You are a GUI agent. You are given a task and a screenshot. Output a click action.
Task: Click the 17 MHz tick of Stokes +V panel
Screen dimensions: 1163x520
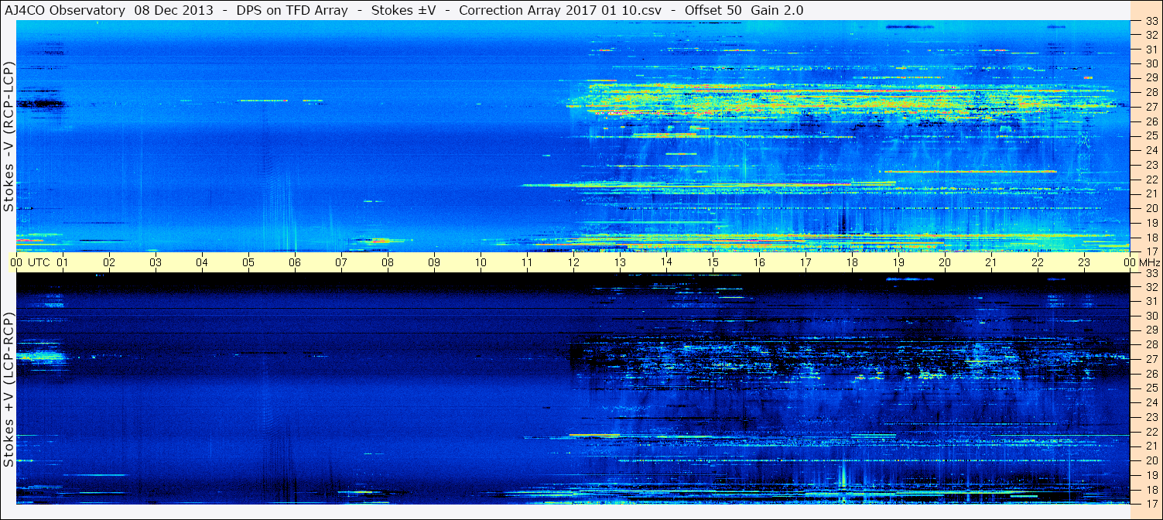[1151, 503]
